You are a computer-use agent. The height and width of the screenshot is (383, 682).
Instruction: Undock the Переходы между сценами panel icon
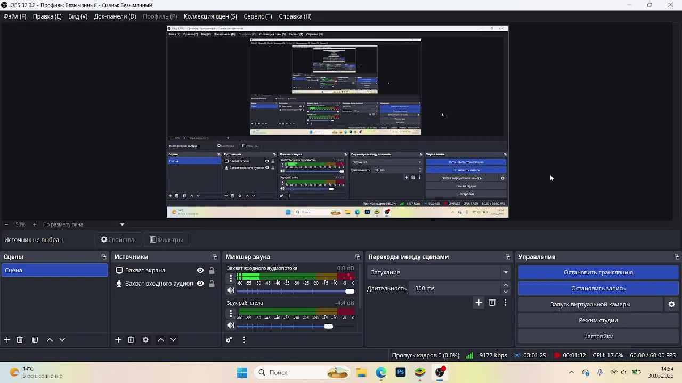coord(508,257)
